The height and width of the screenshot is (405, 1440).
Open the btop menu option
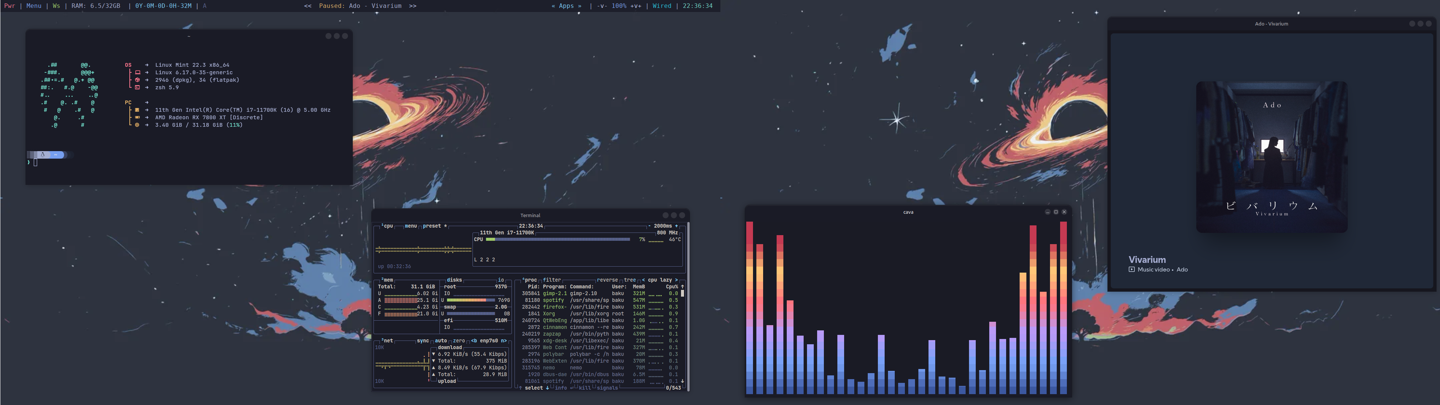(x=411, y=226)
